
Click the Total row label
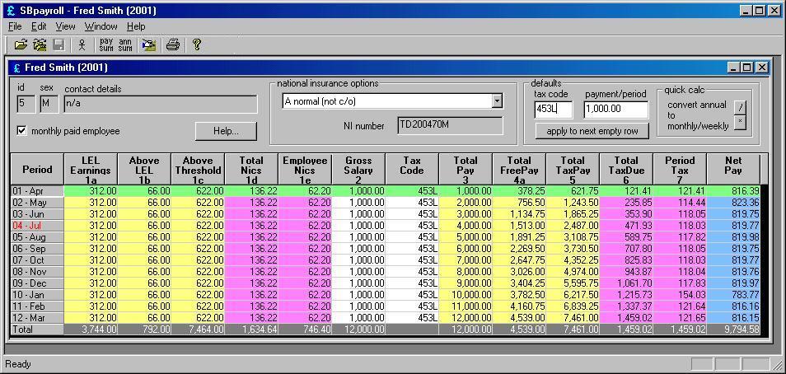point(37,330)
